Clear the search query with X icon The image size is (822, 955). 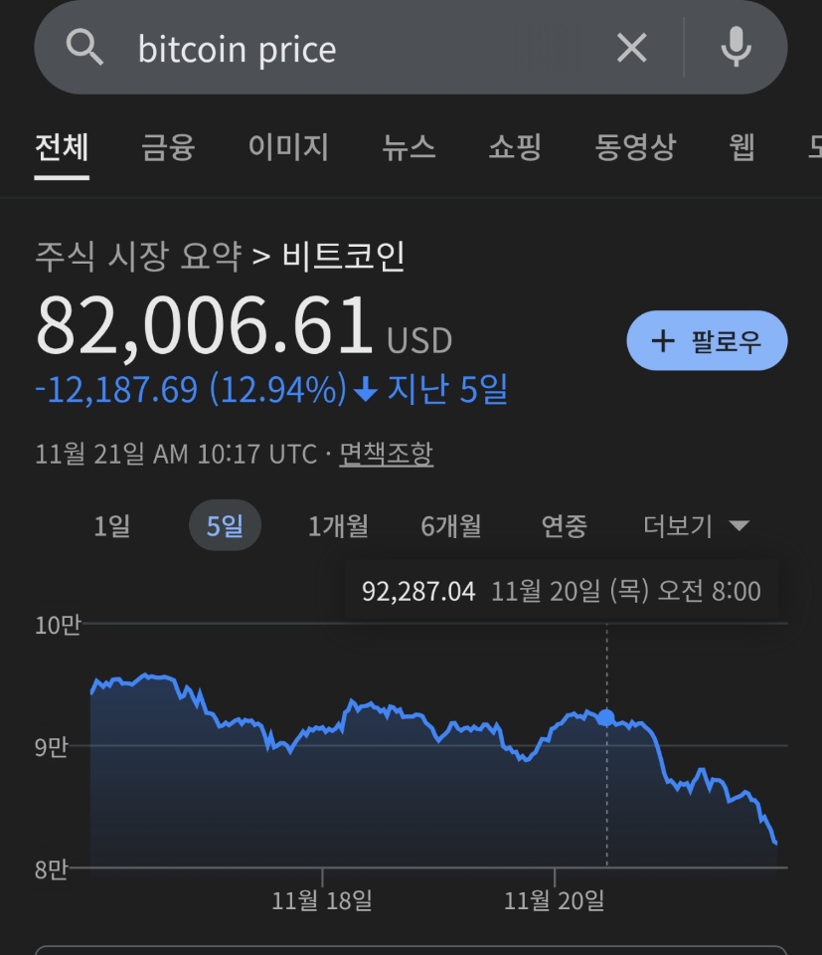(x=631, y=47)
